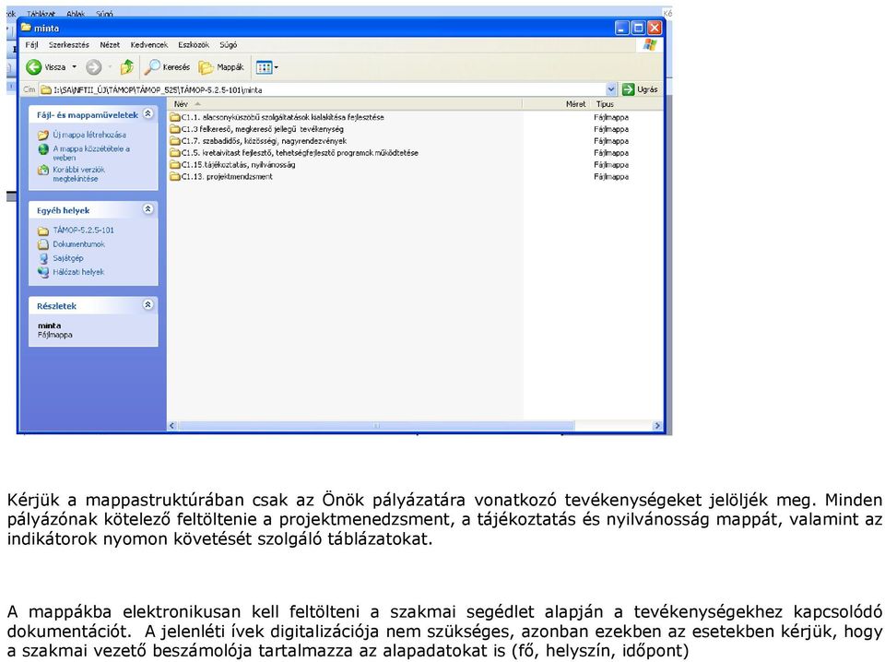Image resolution: width=885 pixels, height=662 pixels.
Task: Click the green Ugrás go arrow
Action: coord(628,89)
